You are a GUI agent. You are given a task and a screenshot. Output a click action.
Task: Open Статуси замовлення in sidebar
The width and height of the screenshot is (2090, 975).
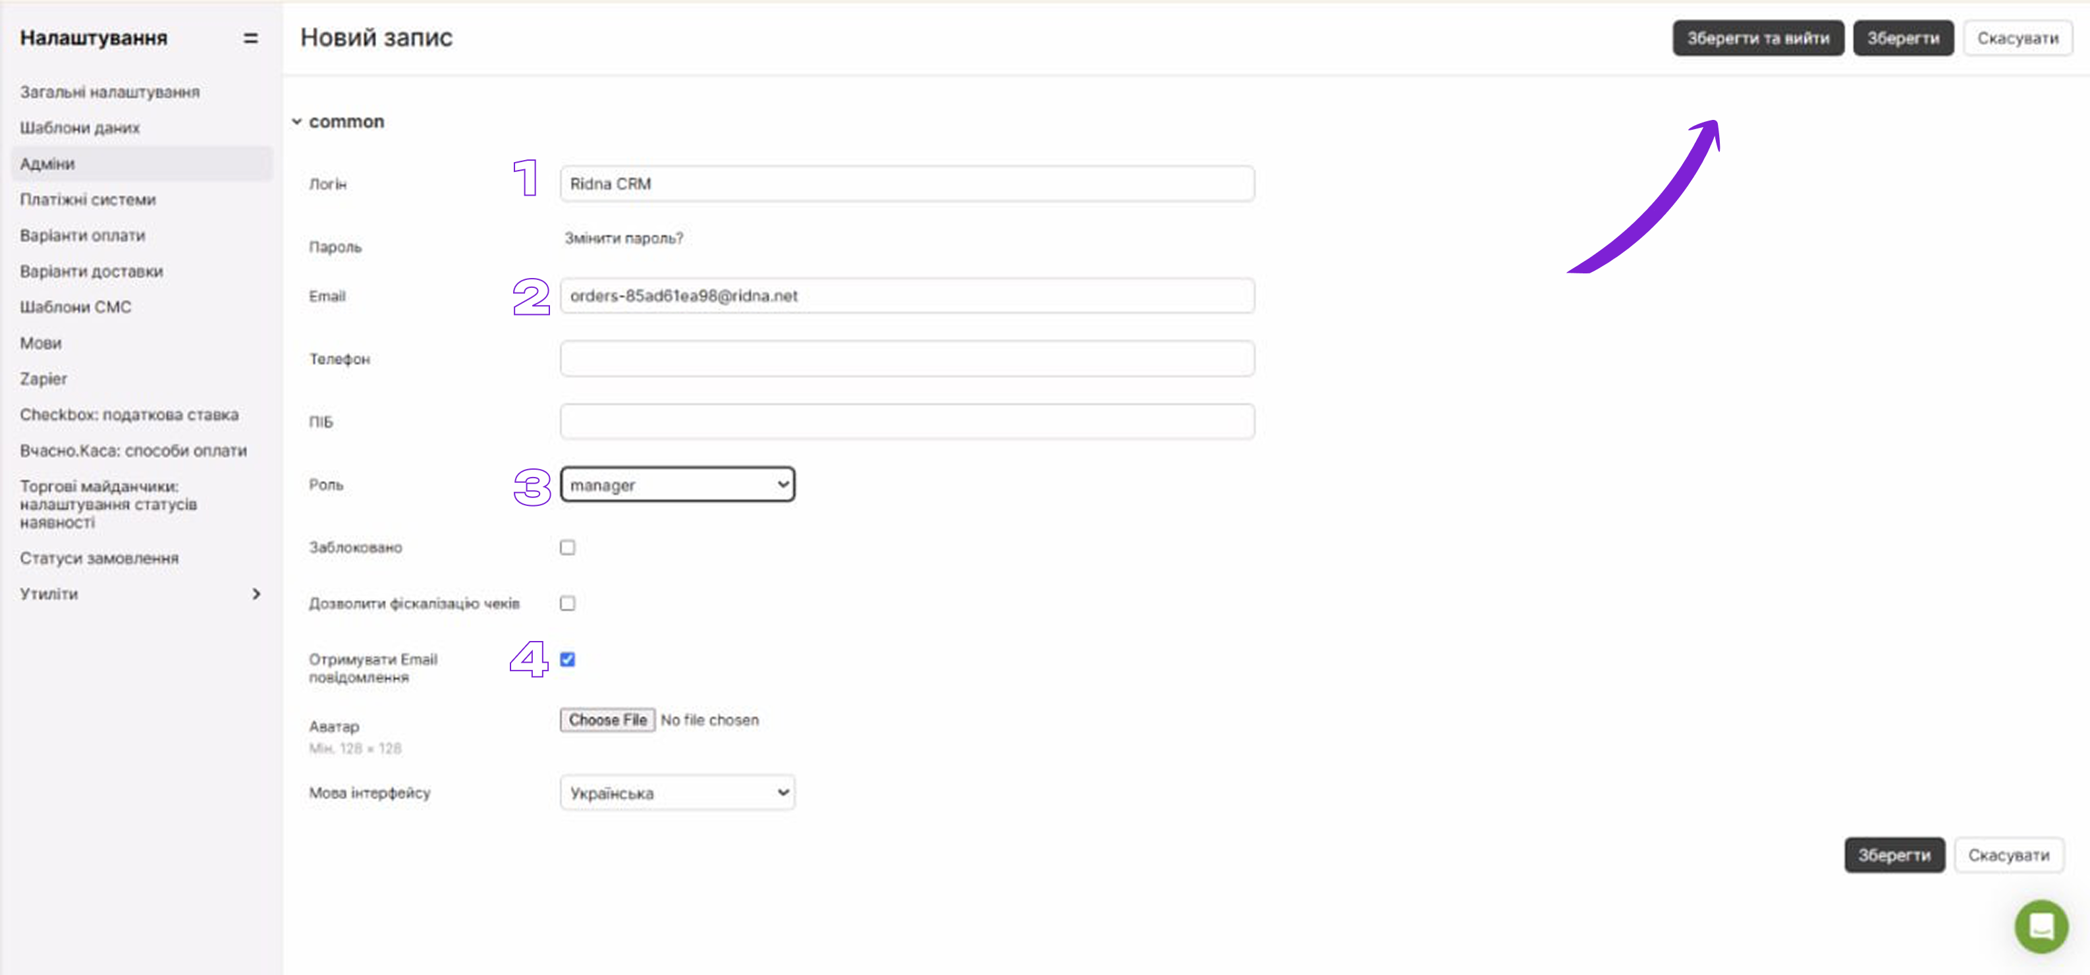click(x=99, y=558)
